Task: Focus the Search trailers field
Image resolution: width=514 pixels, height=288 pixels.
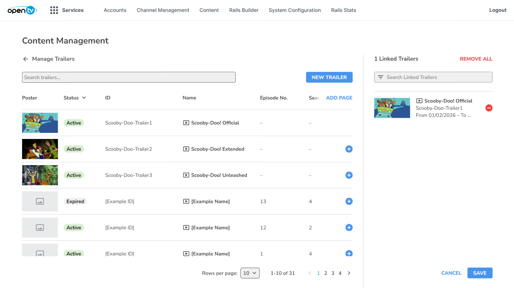Action: (x=129, y=77)
